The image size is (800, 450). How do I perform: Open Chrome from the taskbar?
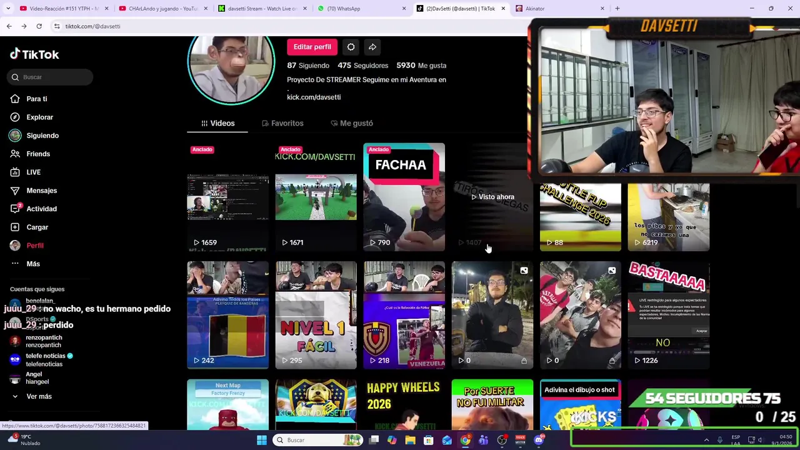click(x=465, y=440)
